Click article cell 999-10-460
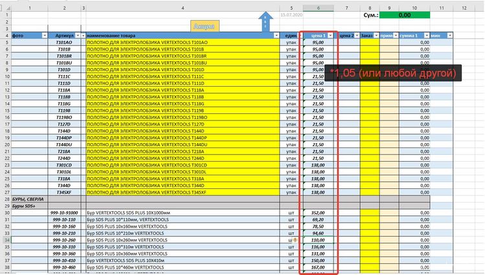 [x=64, y=267]
